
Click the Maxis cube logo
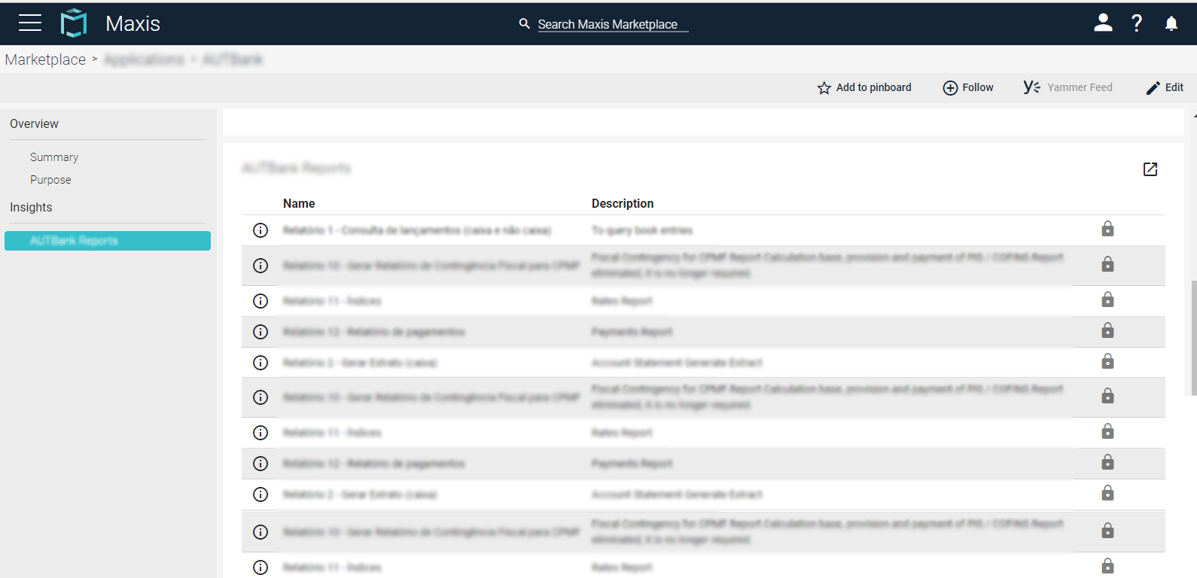pos(74,23)
